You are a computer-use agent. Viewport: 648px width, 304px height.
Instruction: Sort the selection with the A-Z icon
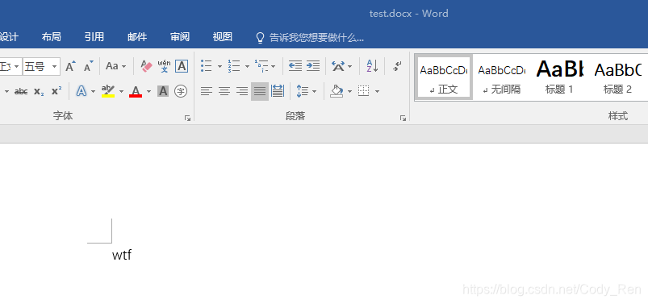[x=372, y=66]
